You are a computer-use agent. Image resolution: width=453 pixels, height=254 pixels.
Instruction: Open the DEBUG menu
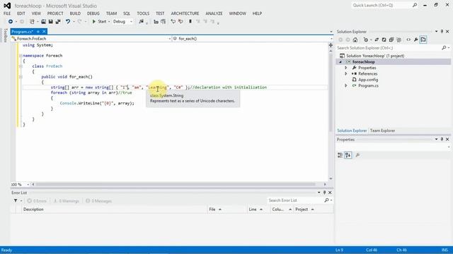93,13
